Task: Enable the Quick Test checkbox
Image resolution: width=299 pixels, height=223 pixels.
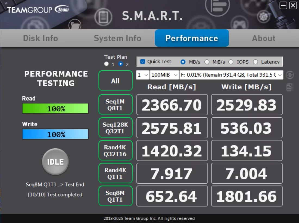Action: [x=142, y=62]
